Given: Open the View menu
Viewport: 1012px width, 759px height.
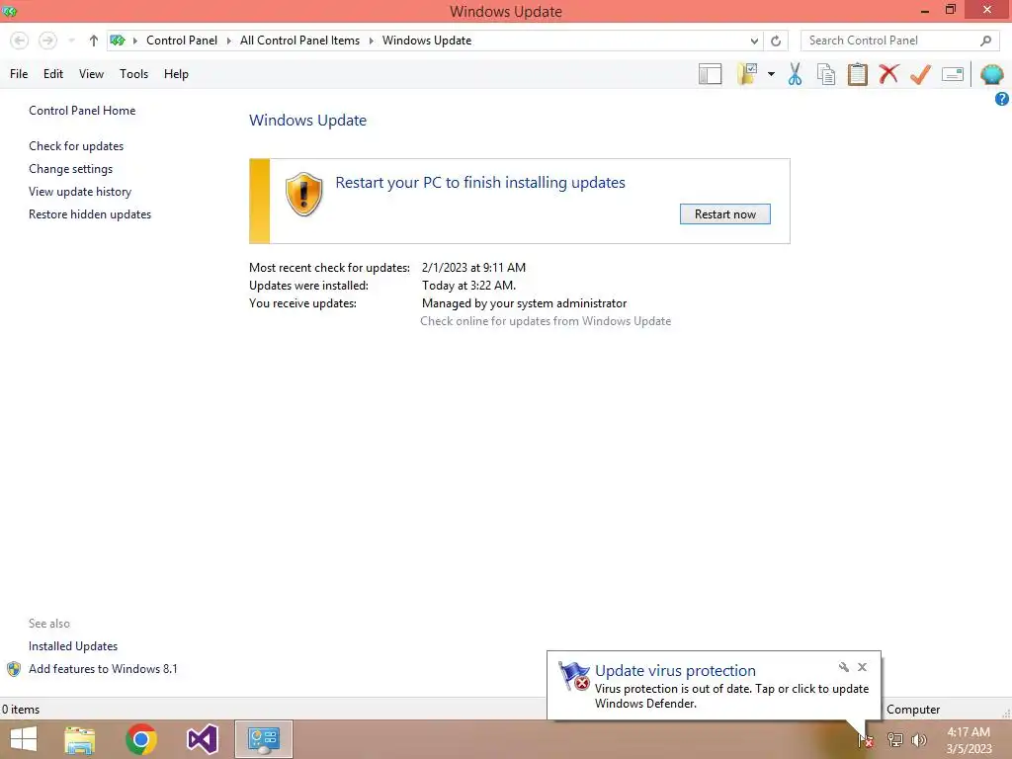Looking at the screenshot, I should click(91, 74).
